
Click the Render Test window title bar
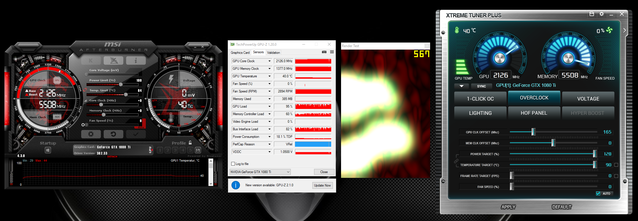point(385,46)
